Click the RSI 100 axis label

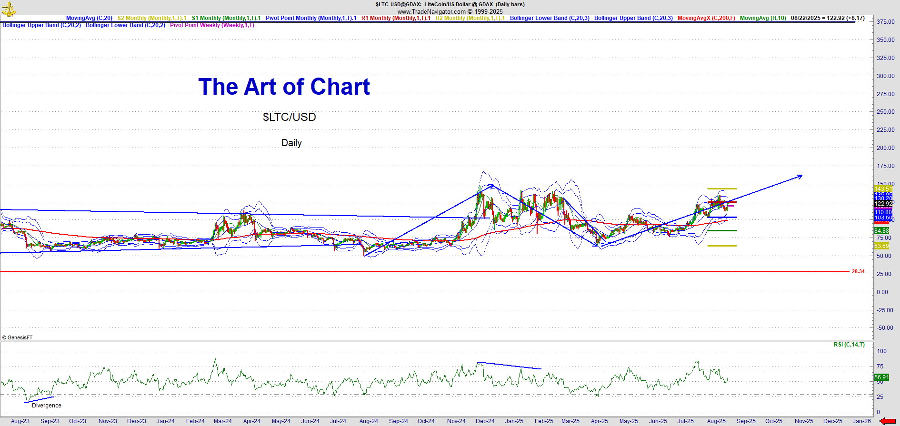[881, 351]
